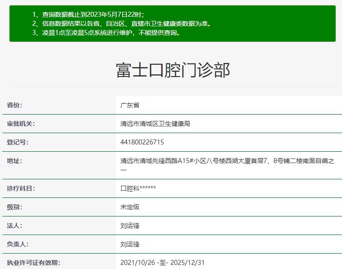Select the value 未定级
The image size is (342, 269).
coord(130,207)
